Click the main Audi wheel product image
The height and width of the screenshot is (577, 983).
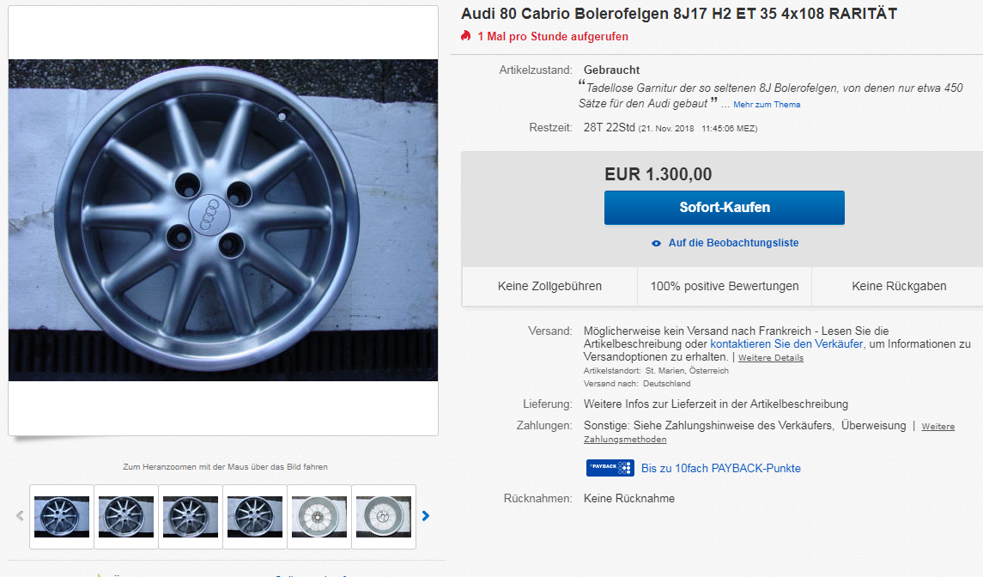(223, 220)
